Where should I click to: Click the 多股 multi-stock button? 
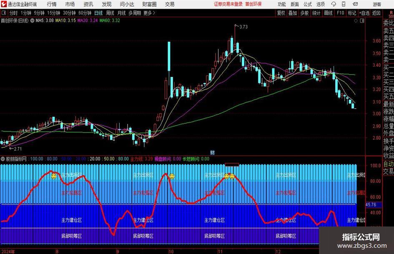(x=304, y=13)
